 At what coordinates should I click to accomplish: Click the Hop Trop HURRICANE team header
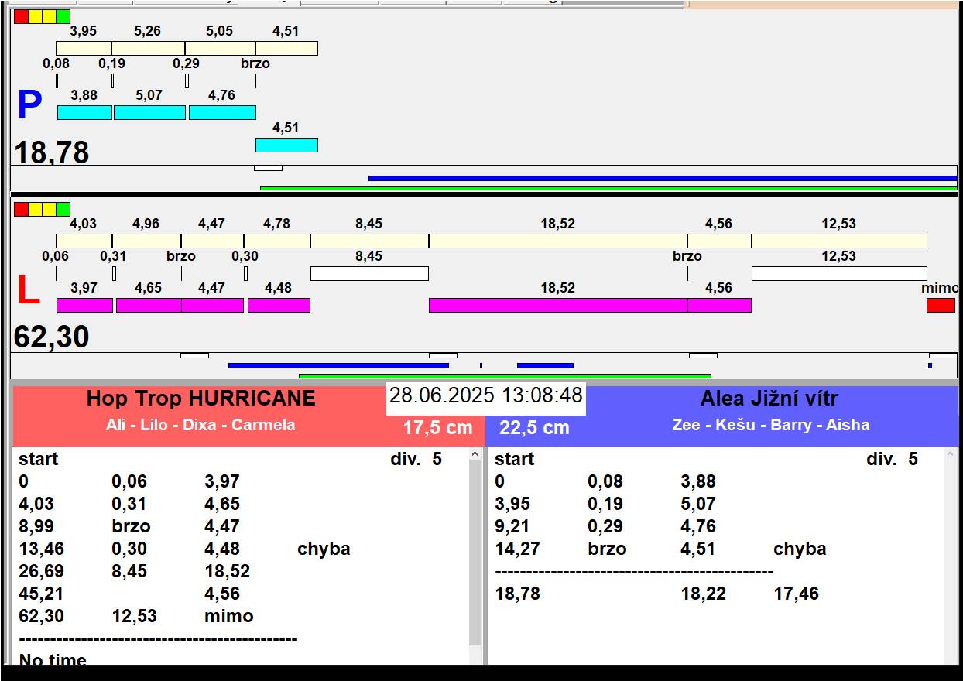point(201,399)
